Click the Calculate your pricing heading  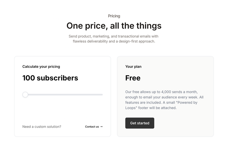(x=41, y=66)
